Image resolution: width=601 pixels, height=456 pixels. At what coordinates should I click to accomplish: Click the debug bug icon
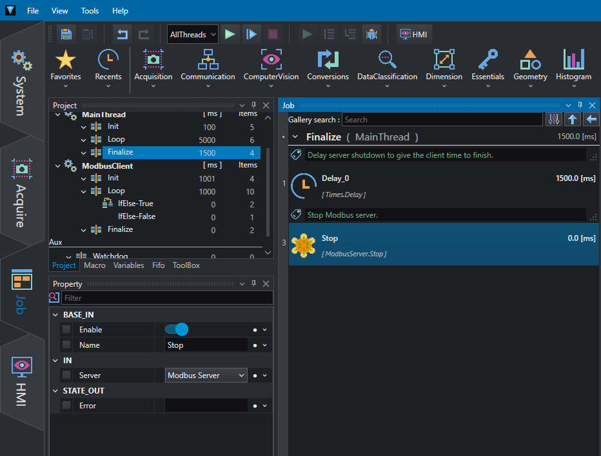[371, 35]
